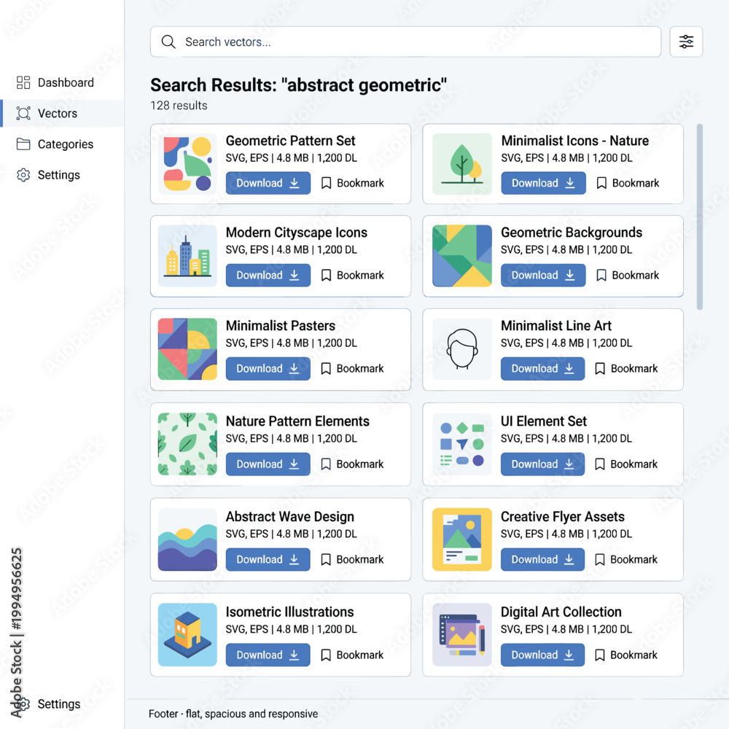Download Minimalist Icons - Nature
This screenshot has width=729, height=729.
(544, 183)
